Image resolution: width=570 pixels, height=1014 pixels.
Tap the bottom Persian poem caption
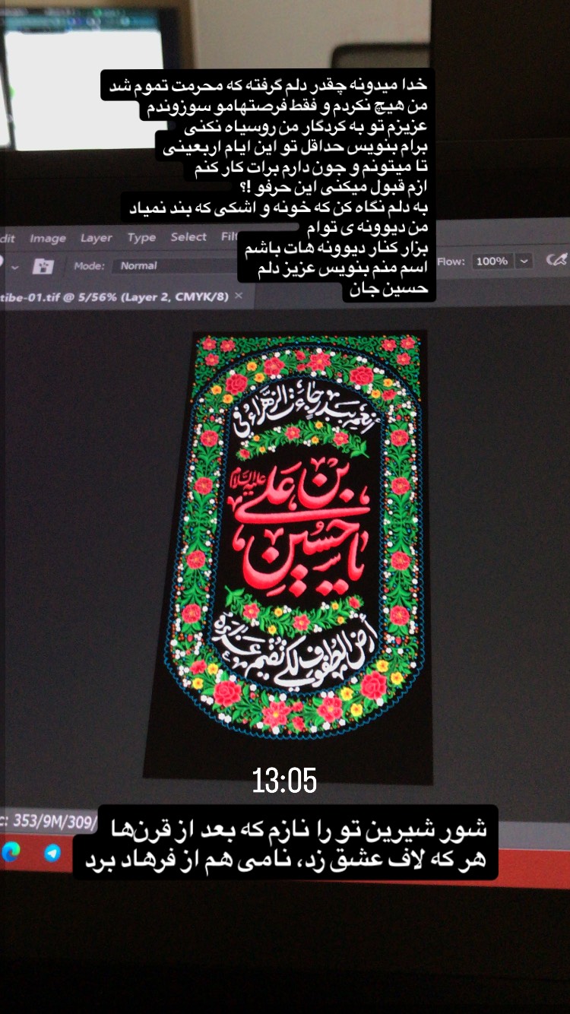coord(285,843)
